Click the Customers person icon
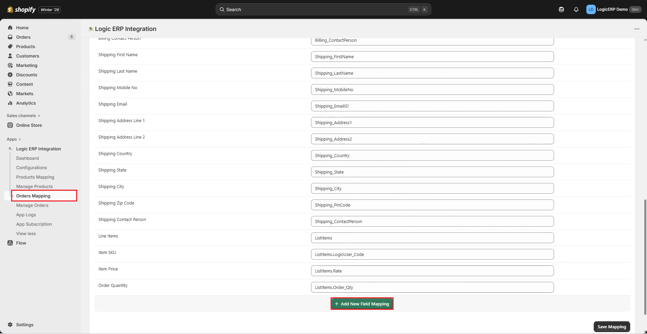This screenshot has width=647, height=334. tap(10, 56)
